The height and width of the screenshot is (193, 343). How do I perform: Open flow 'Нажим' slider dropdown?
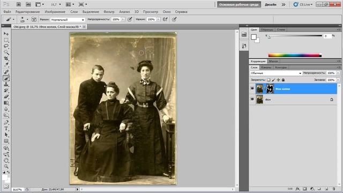coord(159,19)
